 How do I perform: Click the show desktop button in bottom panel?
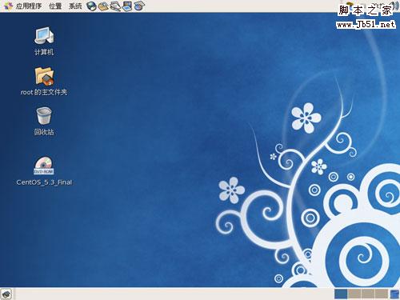pos(6,294)
